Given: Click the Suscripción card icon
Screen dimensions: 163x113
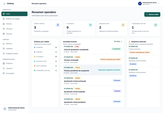Looking at the screenshot, I should click(x=4, y=73).
